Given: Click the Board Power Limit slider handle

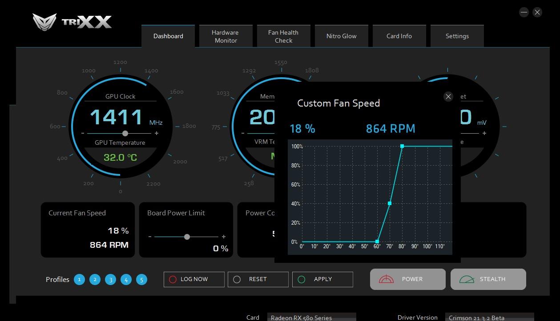Looking at the screenshot, I should [x=187, y=237].
